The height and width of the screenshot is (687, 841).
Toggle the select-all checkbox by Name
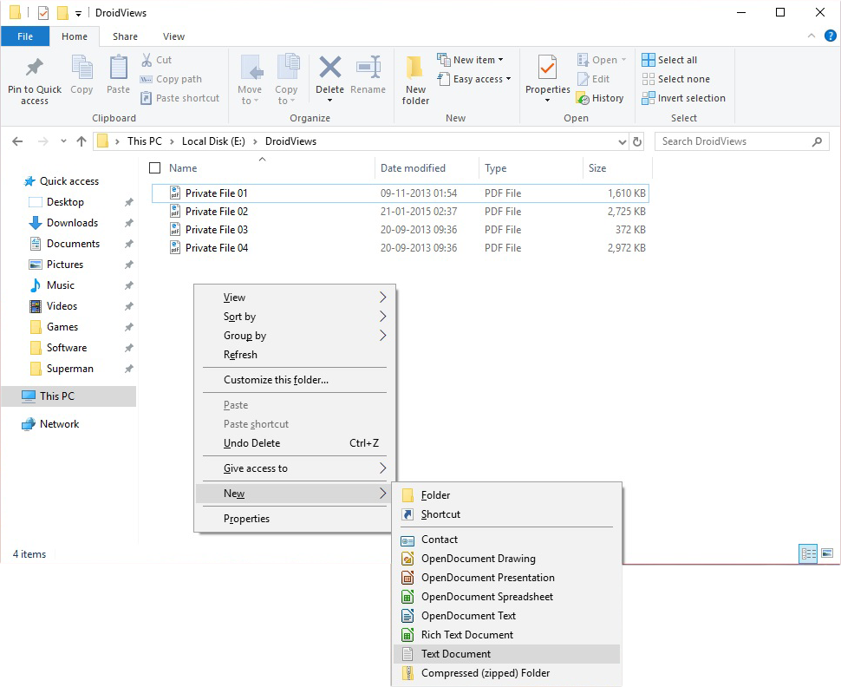point(155,168)
